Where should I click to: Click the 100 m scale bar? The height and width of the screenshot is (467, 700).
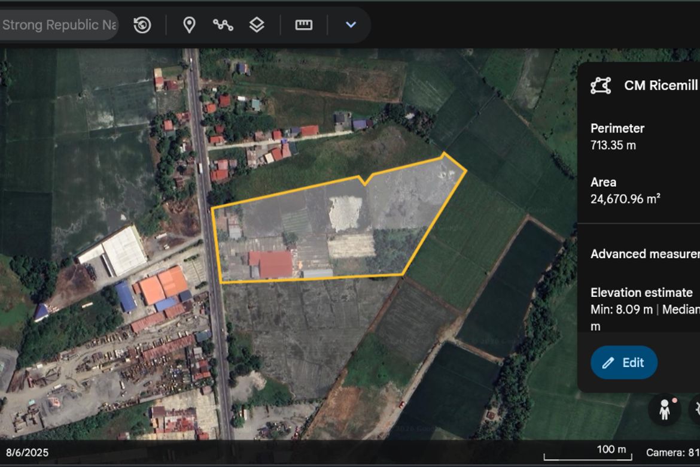point(588,452)
